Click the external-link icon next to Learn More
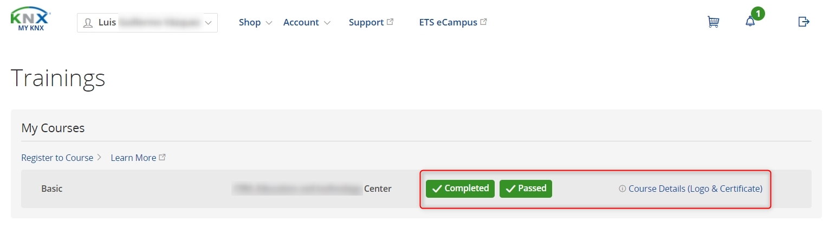Viewport: 829px width, 227px height. tap(162, 158)
